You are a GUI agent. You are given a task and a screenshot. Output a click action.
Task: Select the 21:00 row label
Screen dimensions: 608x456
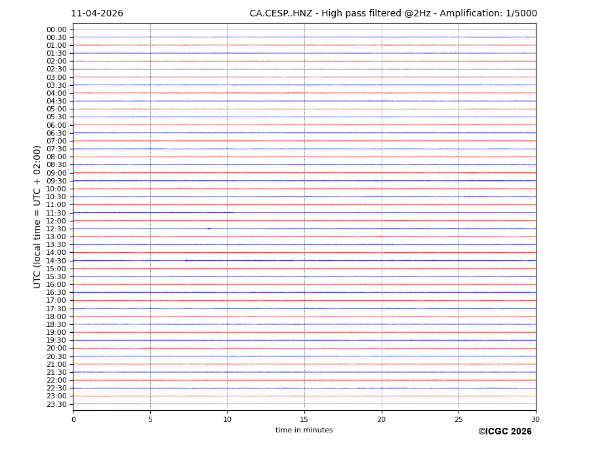pyautogui.click(x=56, y=364)
